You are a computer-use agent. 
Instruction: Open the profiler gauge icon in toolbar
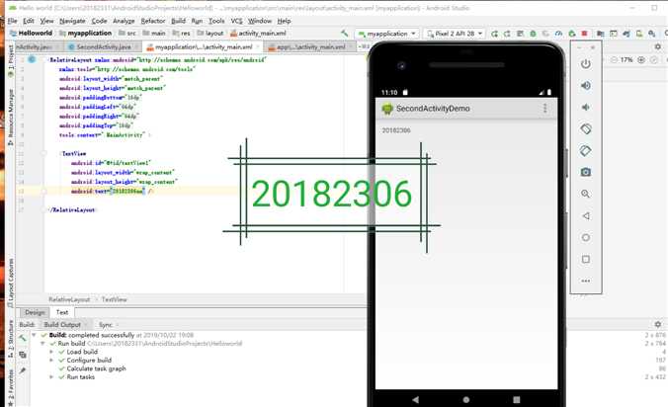tap(558, 34)
